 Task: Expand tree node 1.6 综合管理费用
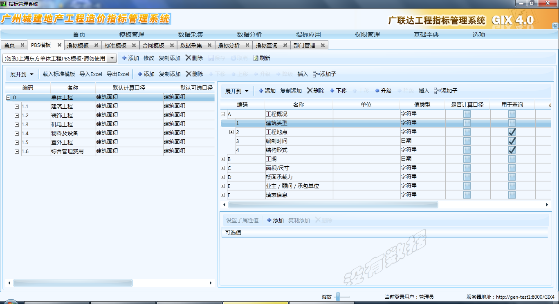tap(17, 152)
